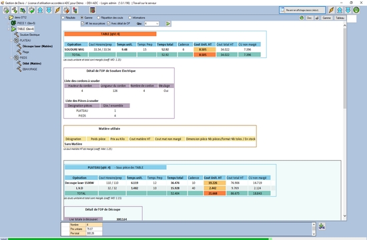Click the red and green blocks toolbar icon

click(75, 10)
